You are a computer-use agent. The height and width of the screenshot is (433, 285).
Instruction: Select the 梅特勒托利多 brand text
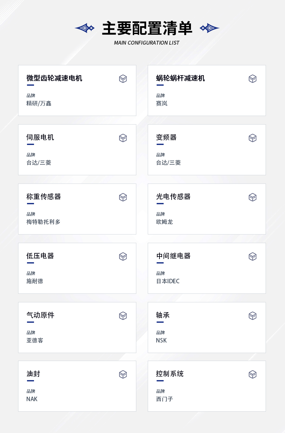click(x=43, y=222)
